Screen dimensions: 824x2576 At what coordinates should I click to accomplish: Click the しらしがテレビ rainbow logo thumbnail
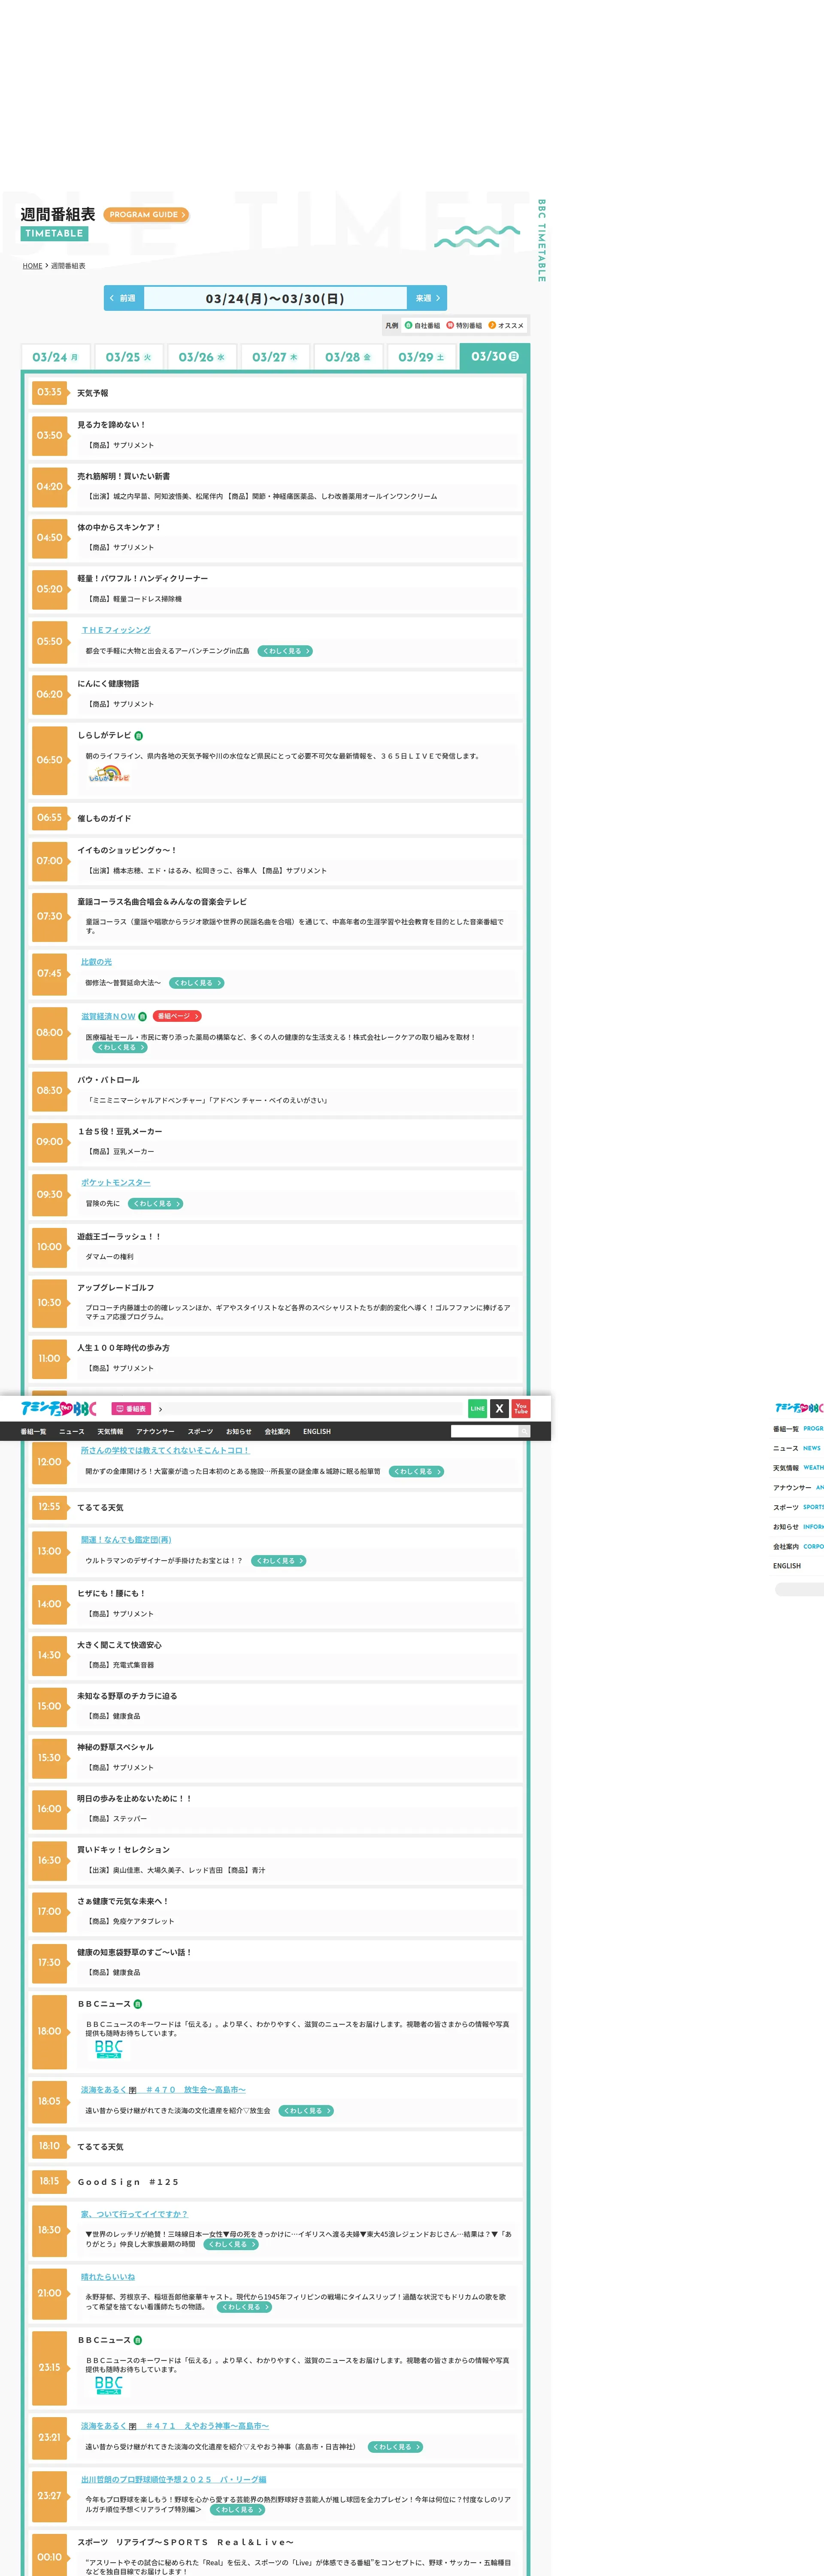point(108,774)
